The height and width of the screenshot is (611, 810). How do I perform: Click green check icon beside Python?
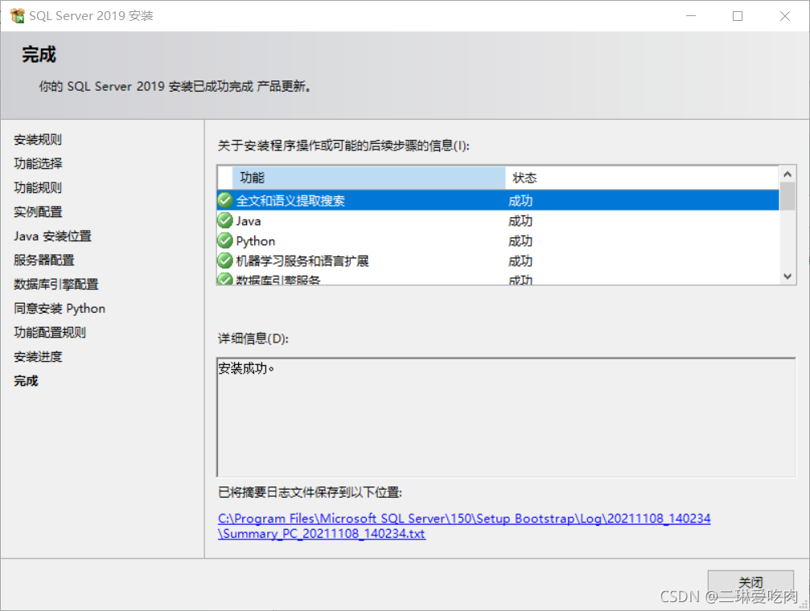coord(224,240)
